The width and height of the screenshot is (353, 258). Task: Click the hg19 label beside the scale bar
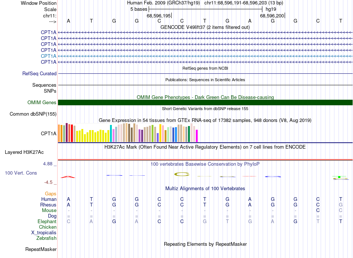pyautogui.click(x=271, y=9)
